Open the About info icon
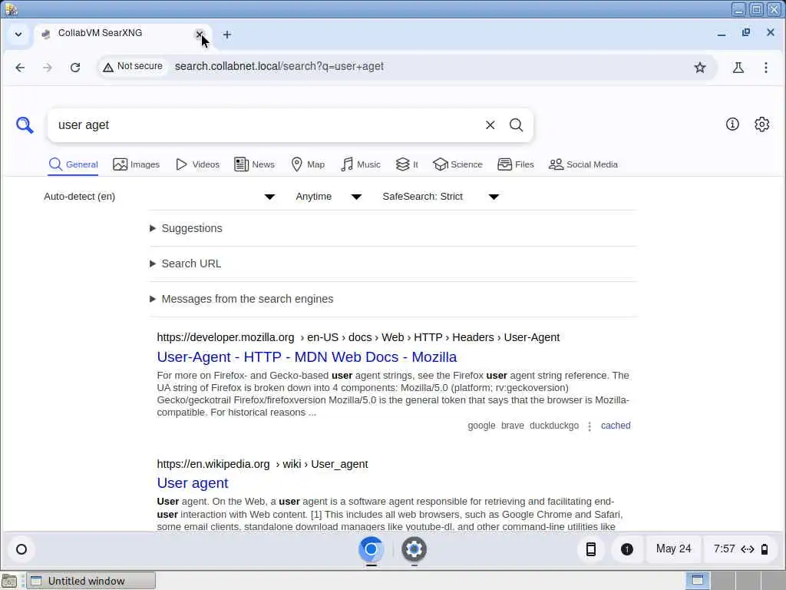Viewport: 786px width, 590px height. point(732,124)
